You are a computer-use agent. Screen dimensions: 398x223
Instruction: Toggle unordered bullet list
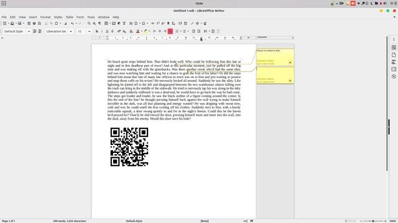[x=177, y=32]
